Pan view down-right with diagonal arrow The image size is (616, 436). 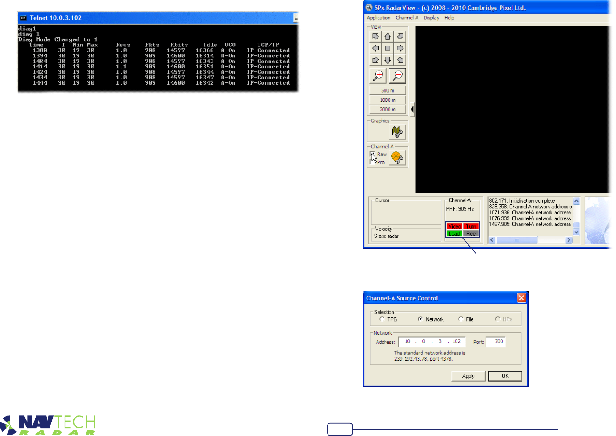(x=400, y=60)
